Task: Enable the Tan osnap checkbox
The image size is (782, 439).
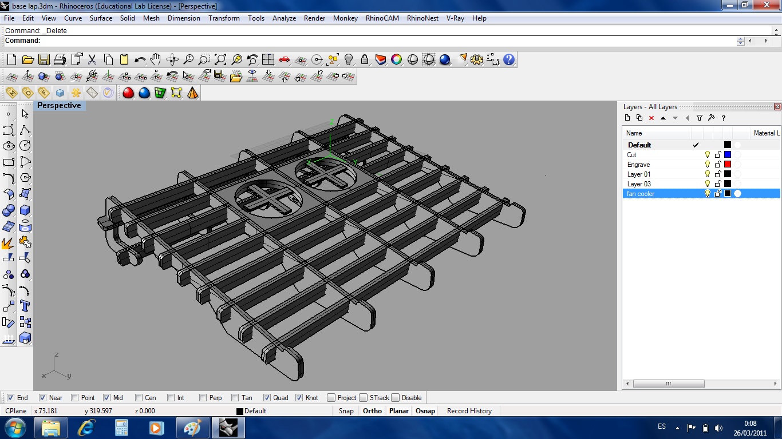Action: [235, 398]
